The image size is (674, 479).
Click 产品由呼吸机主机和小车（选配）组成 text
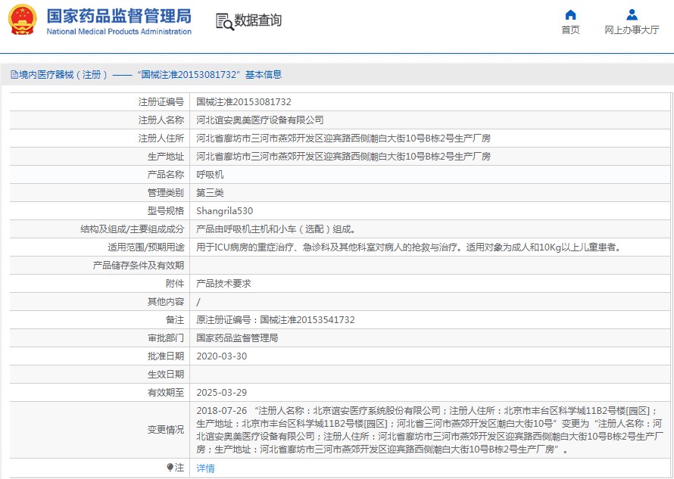[x=276, y=229]
